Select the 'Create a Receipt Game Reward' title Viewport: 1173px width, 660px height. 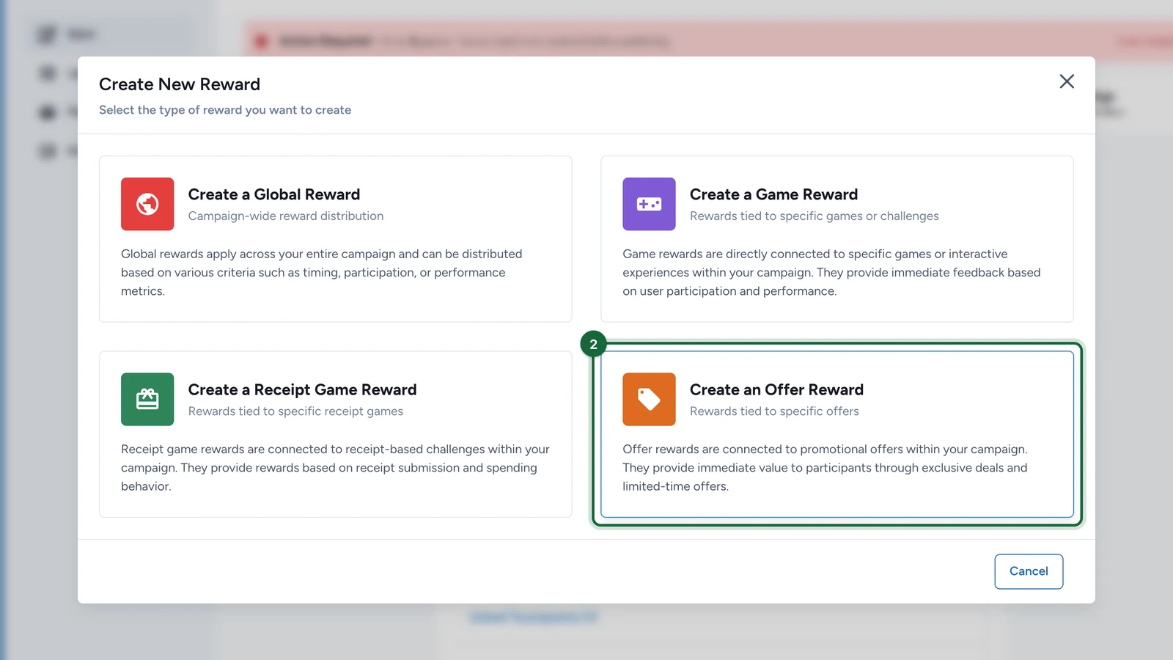click(x=302, y=389)
